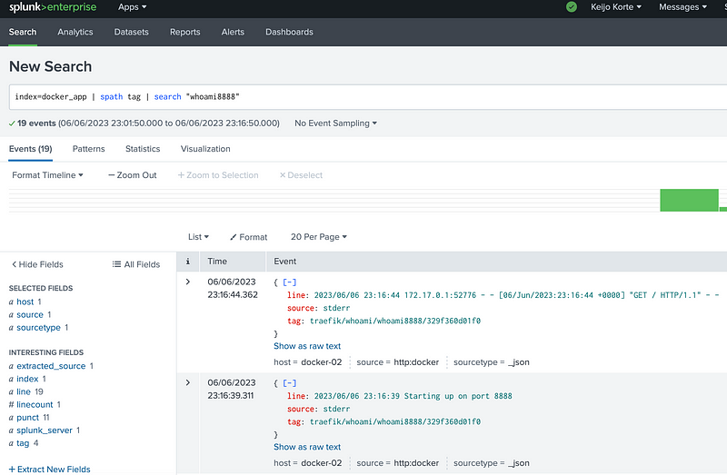Click the info column header icon

(x=188, y=261)
